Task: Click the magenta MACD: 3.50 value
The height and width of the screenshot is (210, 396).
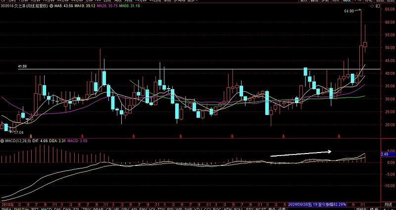Action: (77, 141)
